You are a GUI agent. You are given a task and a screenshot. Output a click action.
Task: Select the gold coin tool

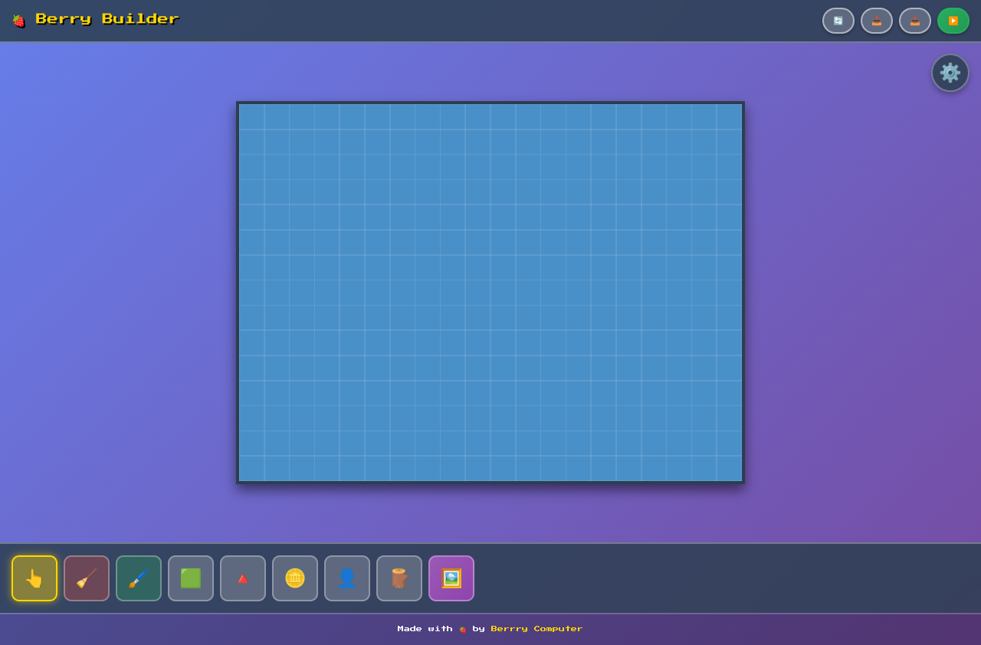point(295,578)
